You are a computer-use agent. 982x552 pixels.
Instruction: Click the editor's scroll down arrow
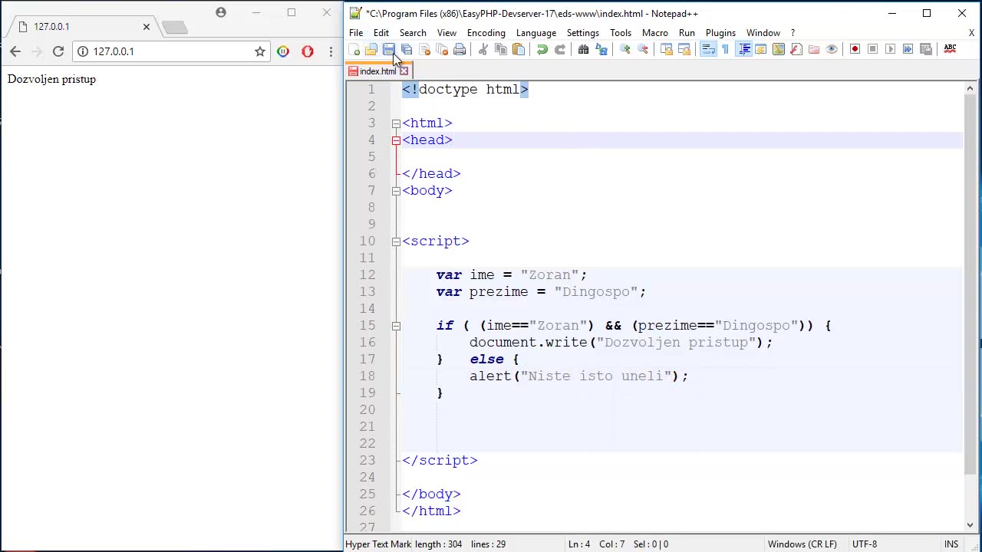click(970, 525)
